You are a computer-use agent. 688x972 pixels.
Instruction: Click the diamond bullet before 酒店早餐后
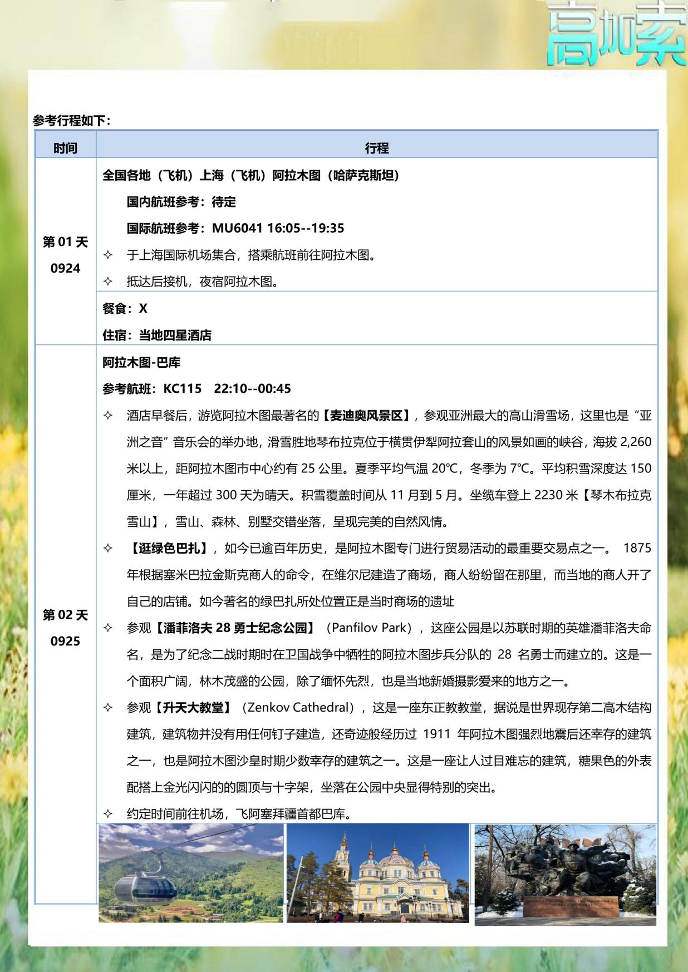pos(108,416)
